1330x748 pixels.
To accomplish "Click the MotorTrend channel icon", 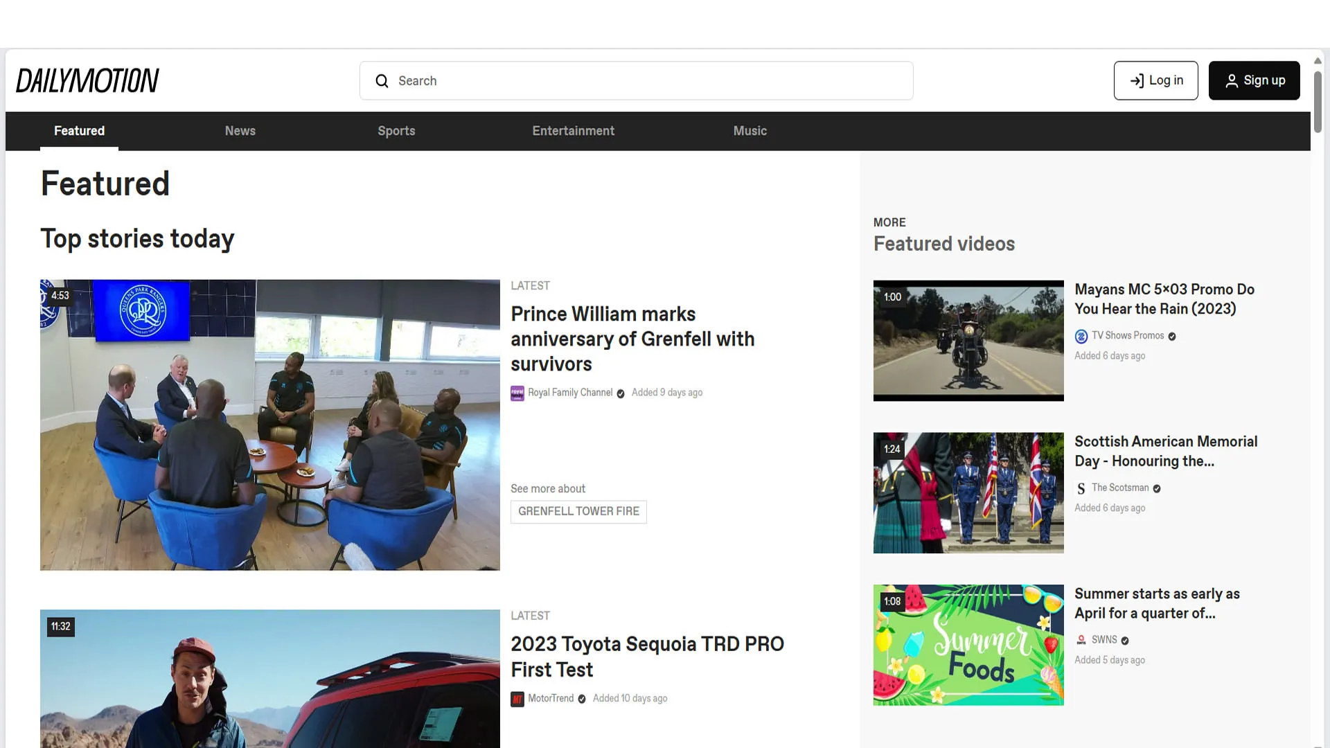I will click(517, 699).
